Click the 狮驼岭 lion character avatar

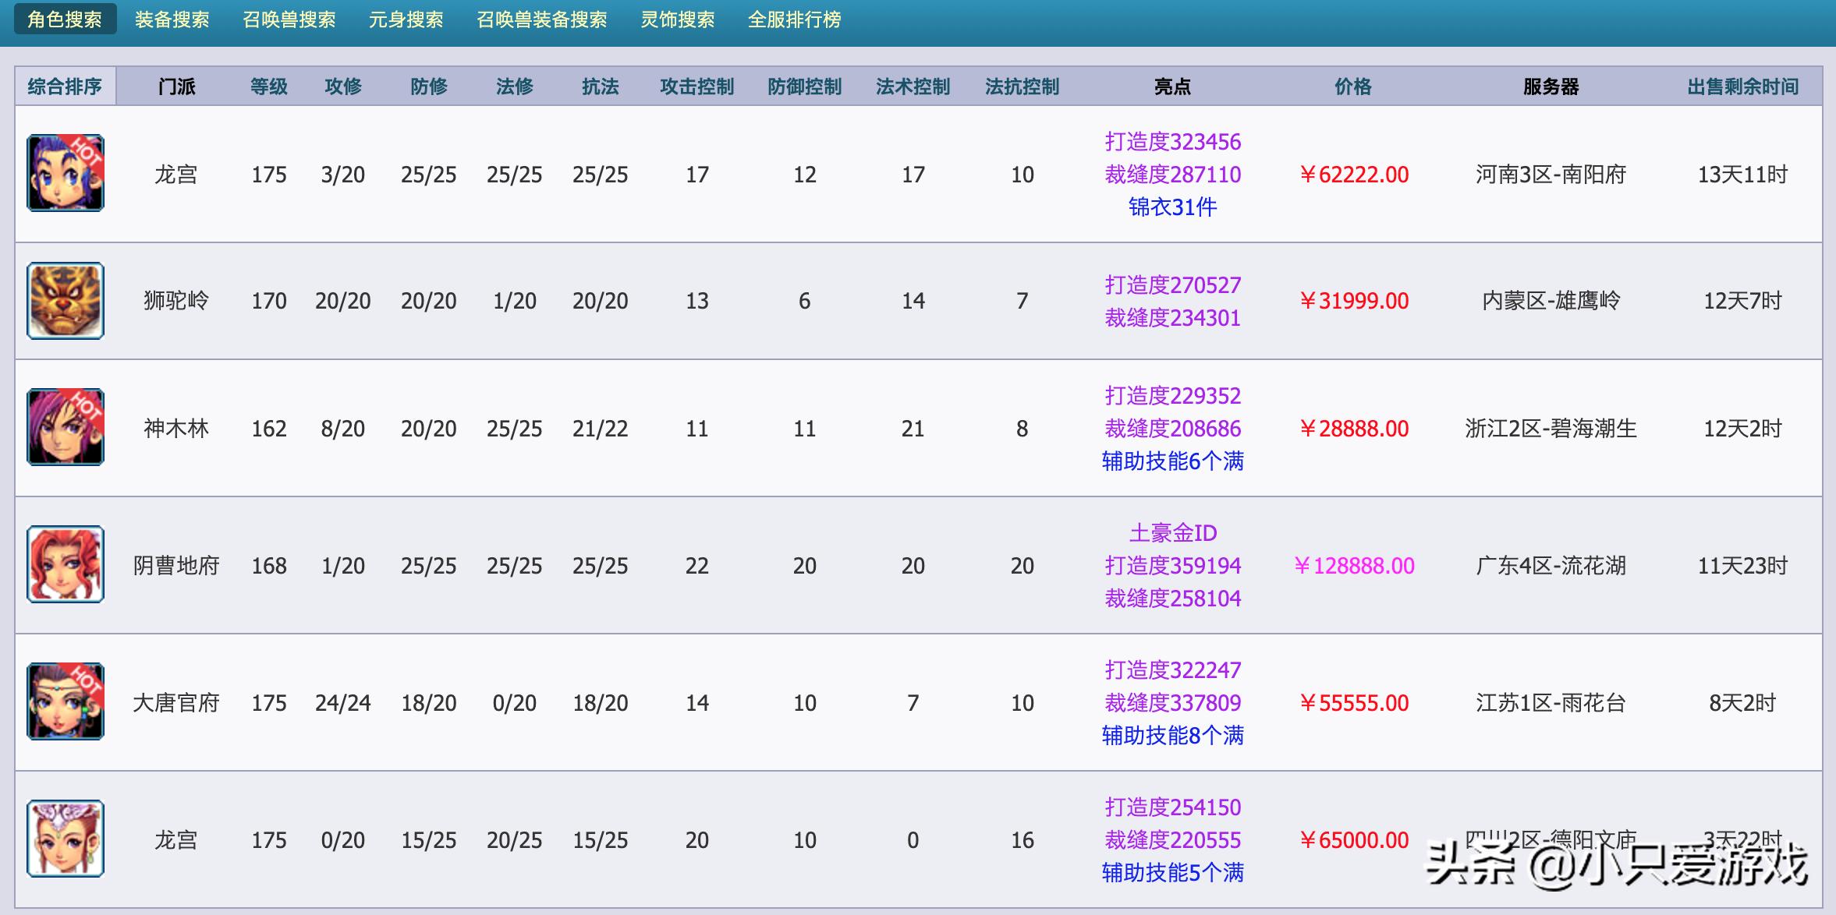66,301
